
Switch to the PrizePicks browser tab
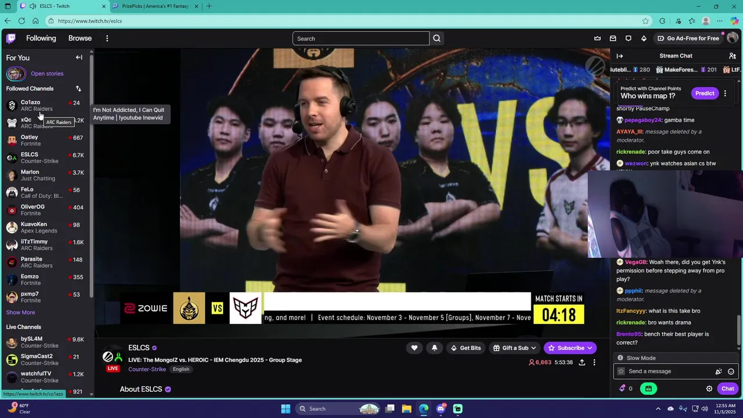[x=156, y=6]
